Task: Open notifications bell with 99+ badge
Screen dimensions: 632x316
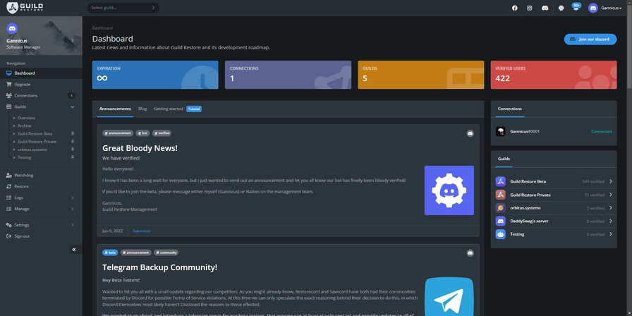Action: tap(576, 7)
